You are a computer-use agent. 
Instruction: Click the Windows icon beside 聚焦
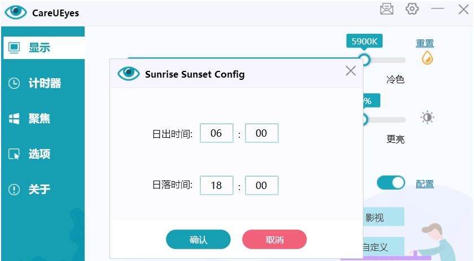14,119
